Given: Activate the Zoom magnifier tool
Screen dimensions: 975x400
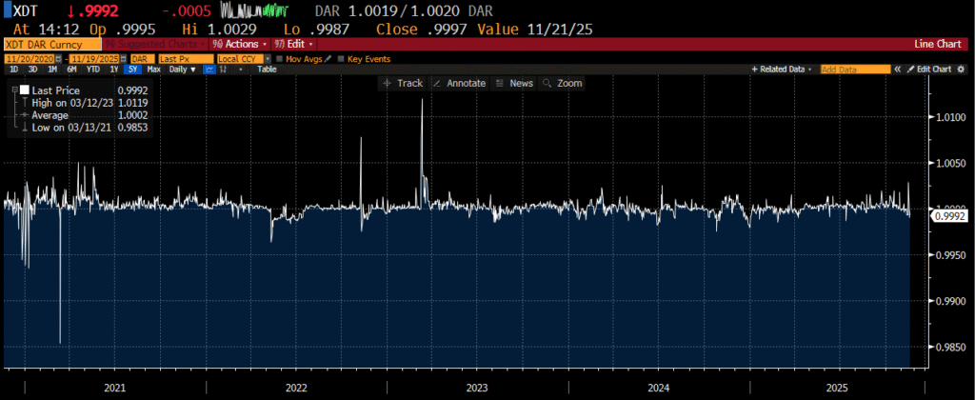Looking at the screenshot, I should 562,84.
